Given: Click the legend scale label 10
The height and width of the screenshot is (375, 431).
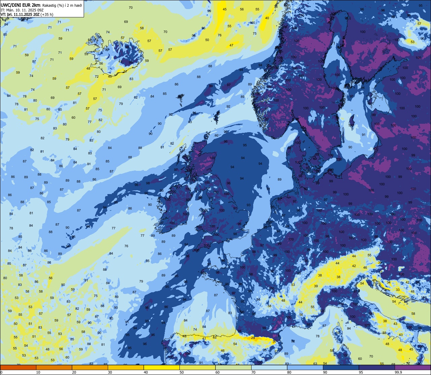Looking at the screenshot, I should [38, 372].
